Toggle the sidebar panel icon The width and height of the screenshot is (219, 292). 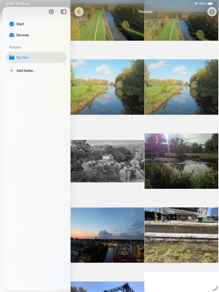[63, 12]
